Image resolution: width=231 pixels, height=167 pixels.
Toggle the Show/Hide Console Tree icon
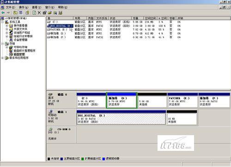coord(21,13)
